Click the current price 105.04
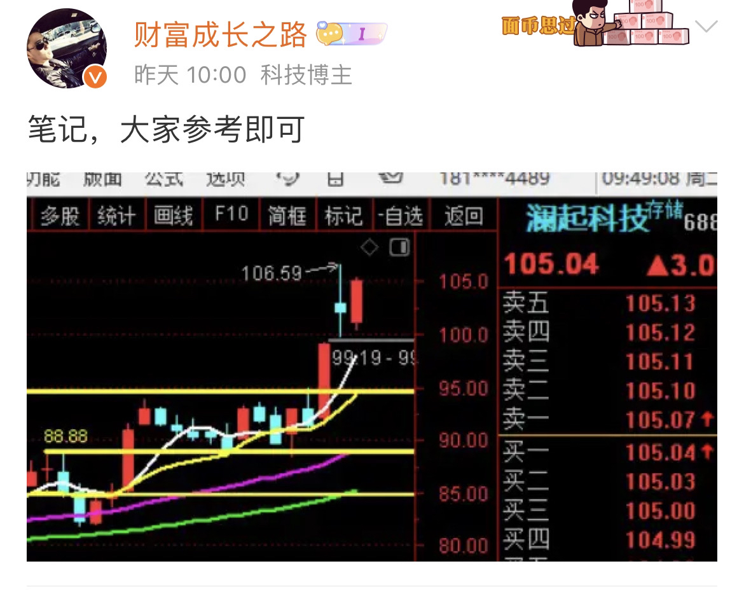The height and width of the screenshot is (594, 744). tap(551, 265)
